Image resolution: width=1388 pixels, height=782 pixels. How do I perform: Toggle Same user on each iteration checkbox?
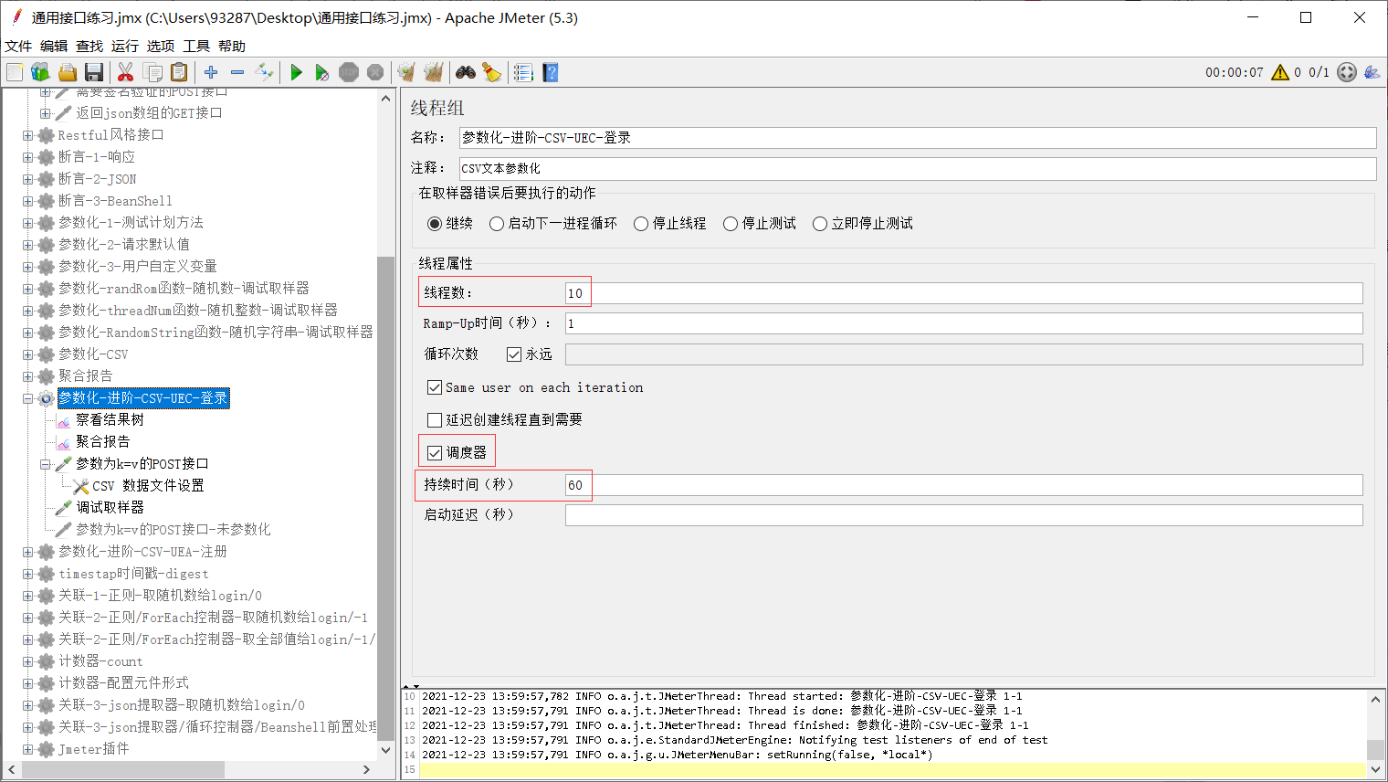(x=435, y=387)
